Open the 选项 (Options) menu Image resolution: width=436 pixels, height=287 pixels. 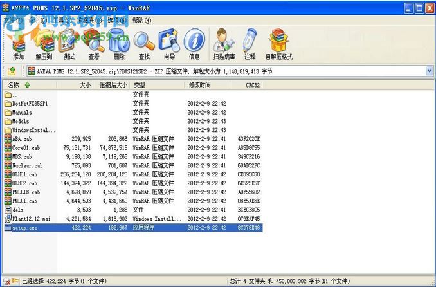tap(117, 20)
